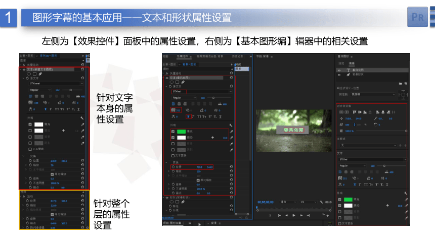This screenshot has height=244, width=435.
Task: Toggle uniform scale checkbox in center Effect Controls
Action: (x=198, y=180)
